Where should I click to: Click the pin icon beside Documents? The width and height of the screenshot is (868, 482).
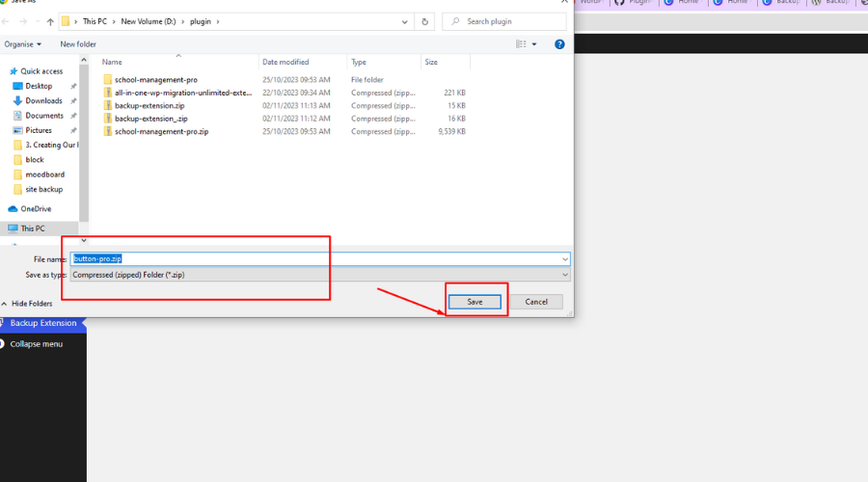coord(73,116)
